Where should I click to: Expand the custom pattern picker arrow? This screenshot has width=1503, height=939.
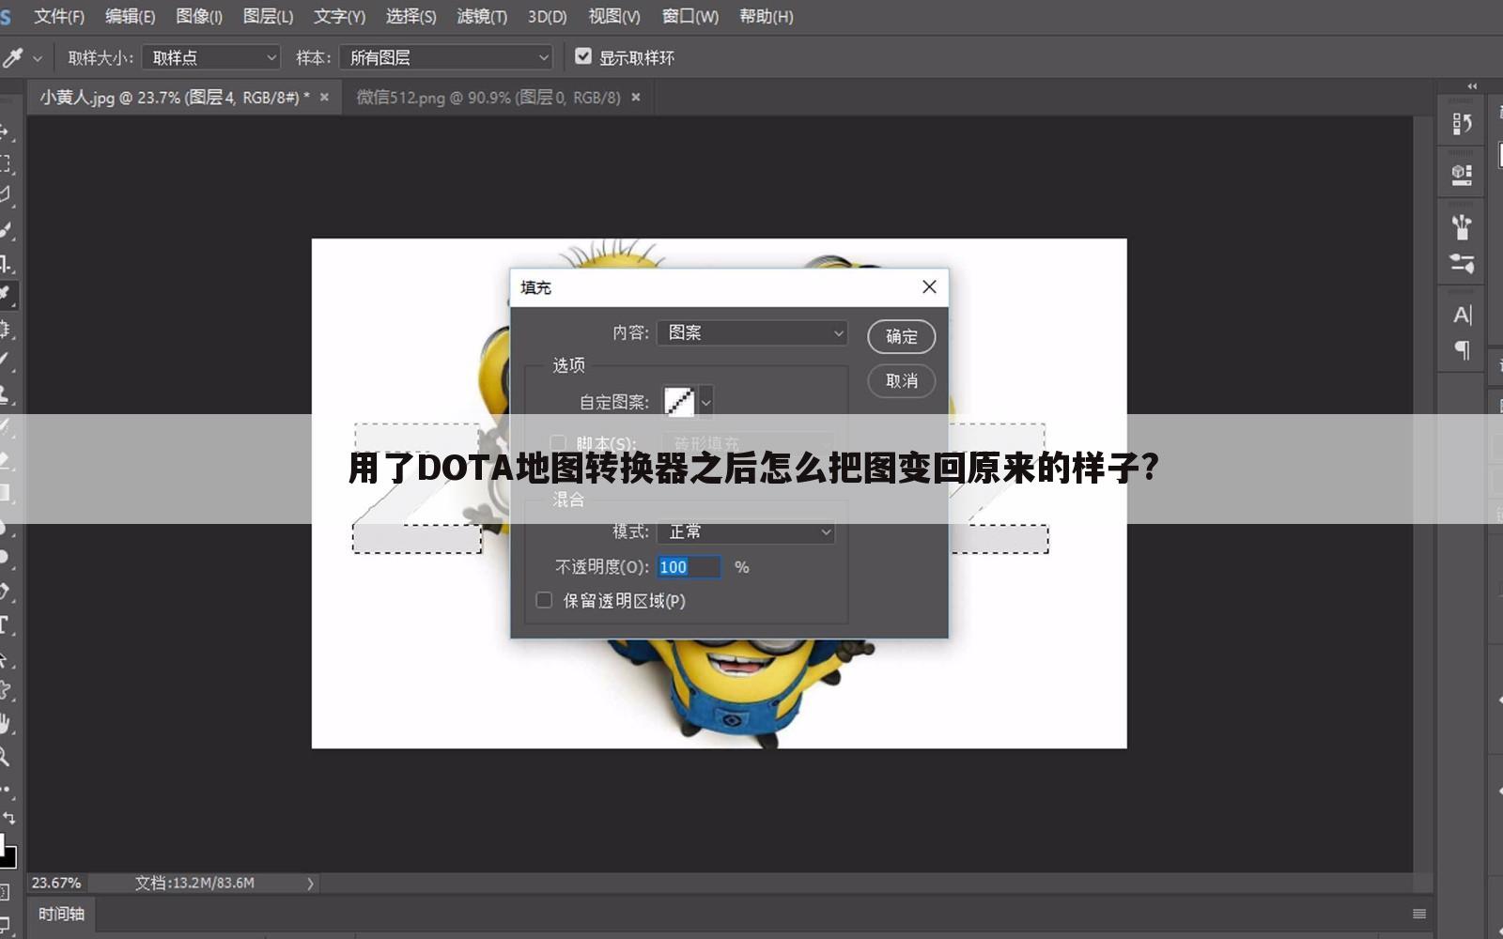click(x=705, y=403)
